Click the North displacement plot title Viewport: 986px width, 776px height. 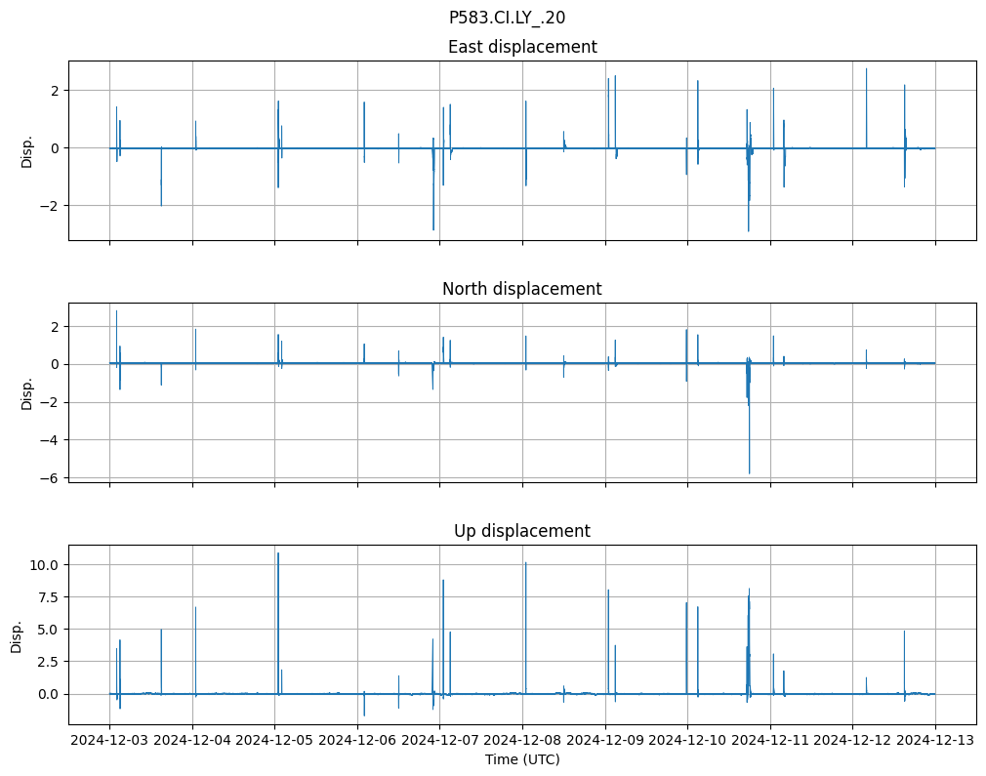point(521,289)
